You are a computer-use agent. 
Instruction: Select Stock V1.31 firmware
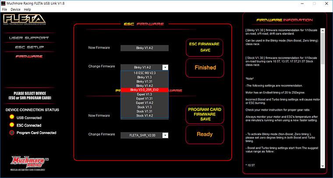(x=145, y=111)
